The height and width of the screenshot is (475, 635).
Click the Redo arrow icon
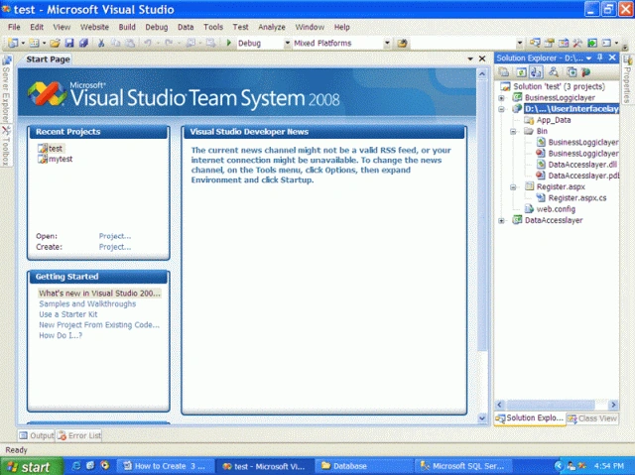pyautogui.click(x=169, y=43)
